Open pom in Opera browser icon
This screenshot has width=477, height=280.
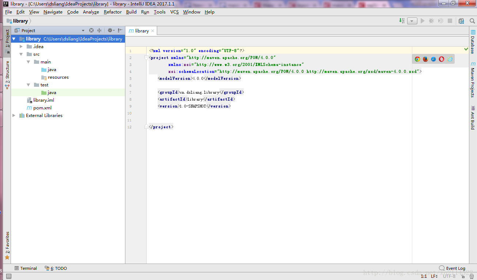point(442,59)
